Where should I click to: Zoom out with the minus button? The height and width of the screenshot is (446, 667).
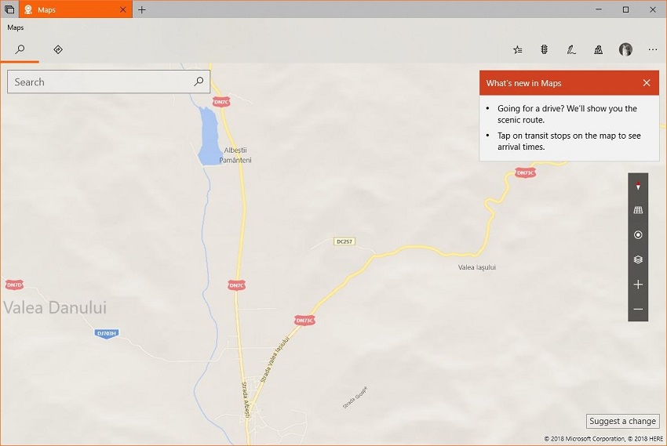click(x=638, y=309)
